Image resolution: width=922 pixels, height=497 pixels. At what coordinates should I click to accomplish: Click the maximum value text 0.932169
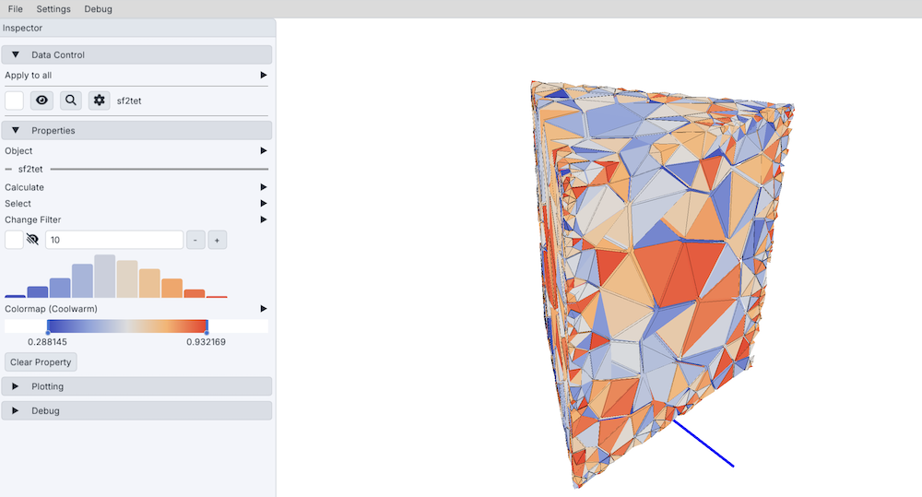(x=206, y=342)
